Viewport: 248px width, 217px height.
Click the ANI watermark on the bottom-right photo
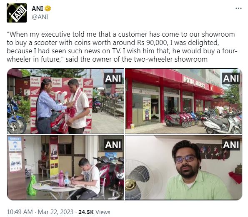tap(231, 145)
